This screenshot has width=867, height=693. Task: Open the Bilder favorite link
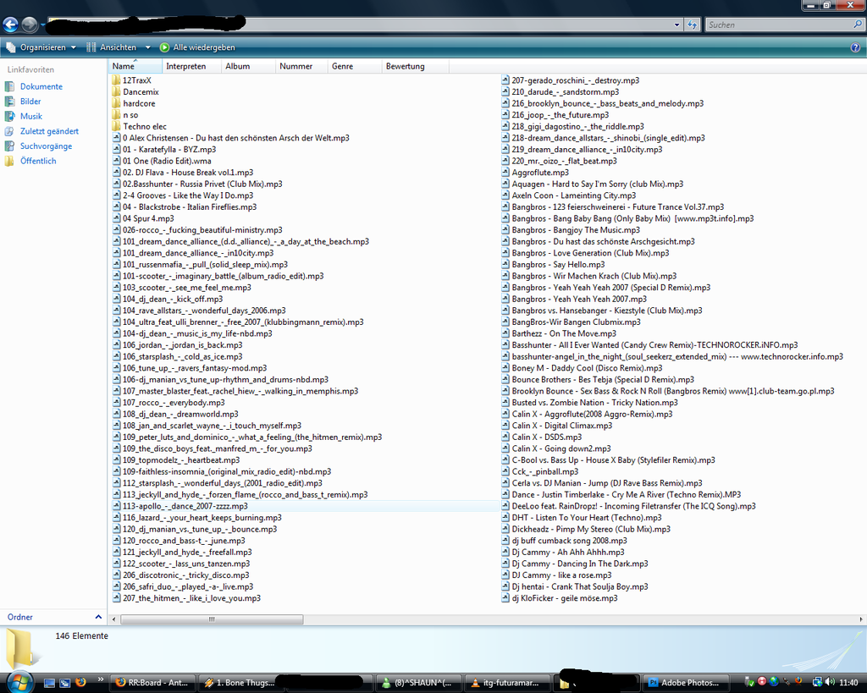pos(30,102)
